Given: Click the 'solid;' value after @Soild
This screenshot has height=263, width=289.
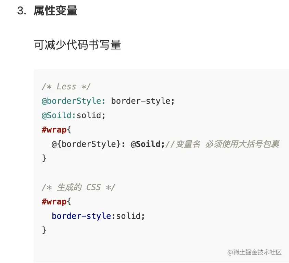Looking at the screenshot, I should pyautogui.click(x=91, y=115).
